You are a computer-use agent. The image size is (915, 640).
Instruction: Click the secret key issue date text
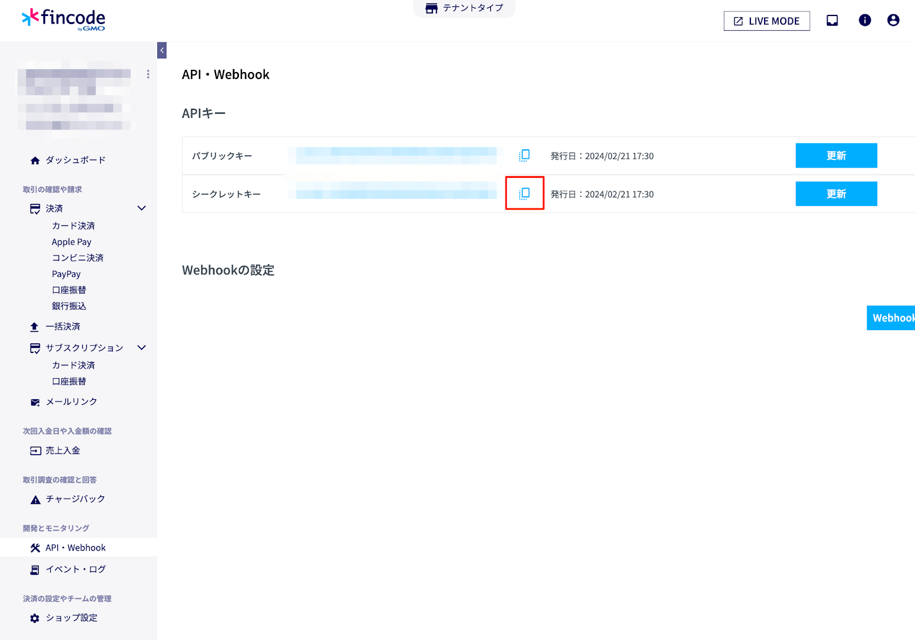[602, 194]
